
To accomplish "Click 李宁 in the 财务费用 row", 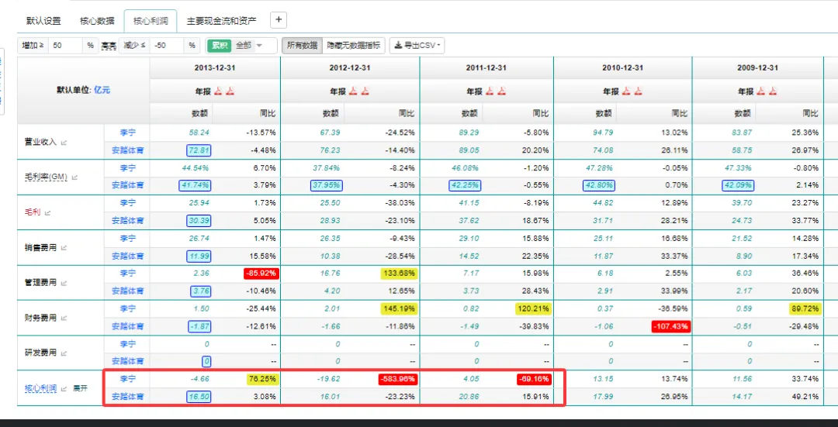I will 128,308.
